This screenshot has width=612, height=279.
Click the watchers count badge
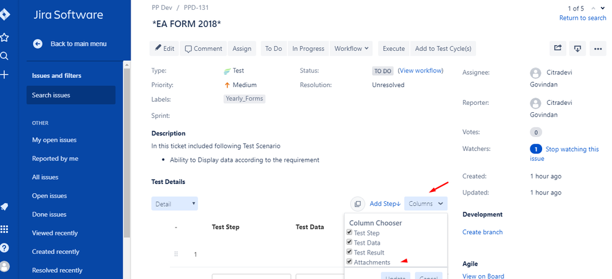click(x=536, y=149)
